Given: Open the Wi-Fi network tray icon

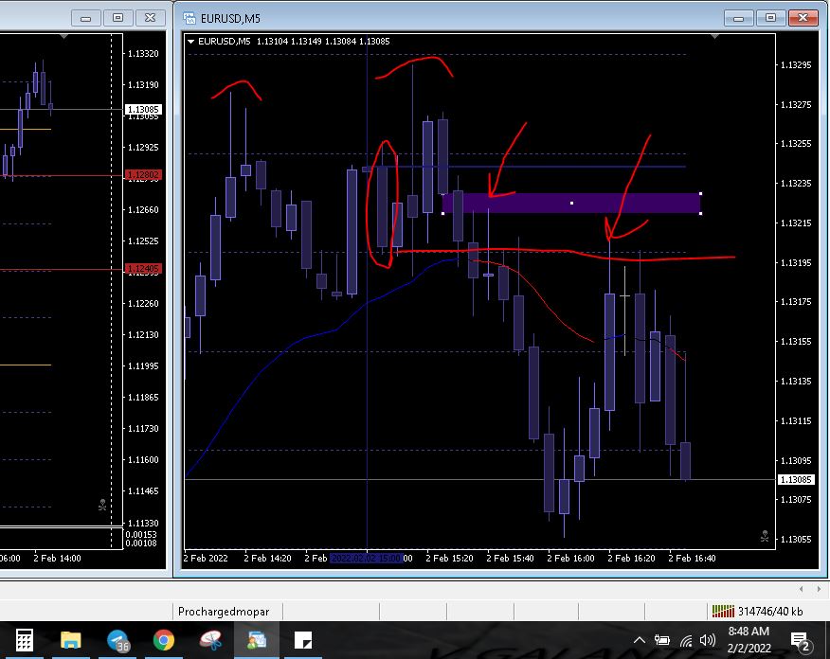Looking at the screenshot, I should [685, 640].
